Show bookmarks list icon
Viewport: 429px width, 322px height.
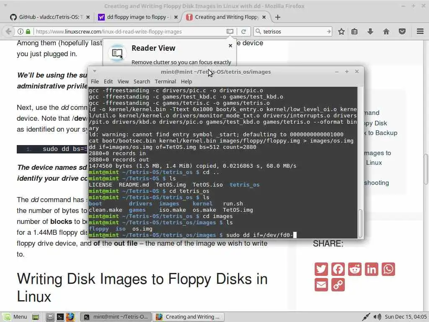[x=354, y=31]
